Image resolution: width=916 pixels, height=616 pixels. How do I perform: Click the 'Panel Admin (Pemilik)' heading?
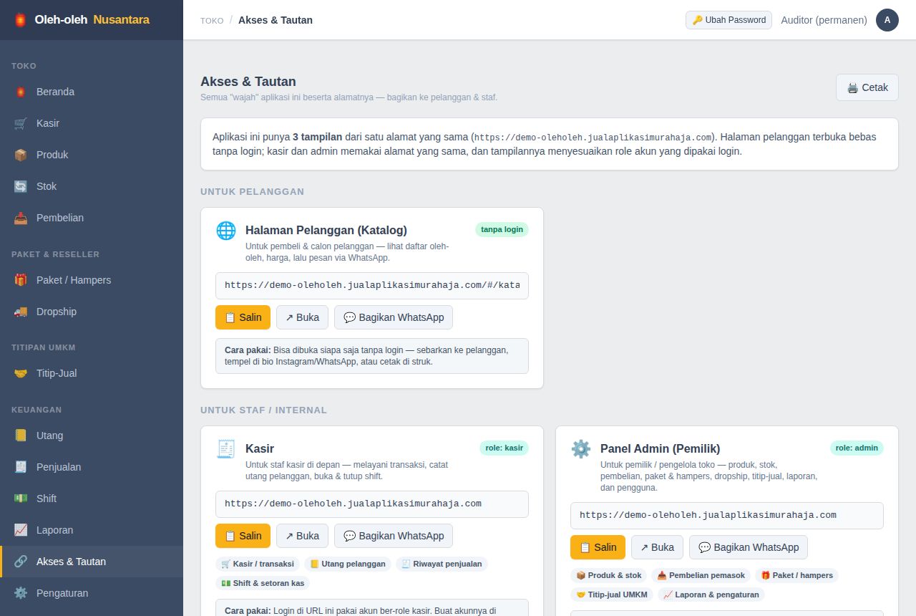(x=660, y=448)
